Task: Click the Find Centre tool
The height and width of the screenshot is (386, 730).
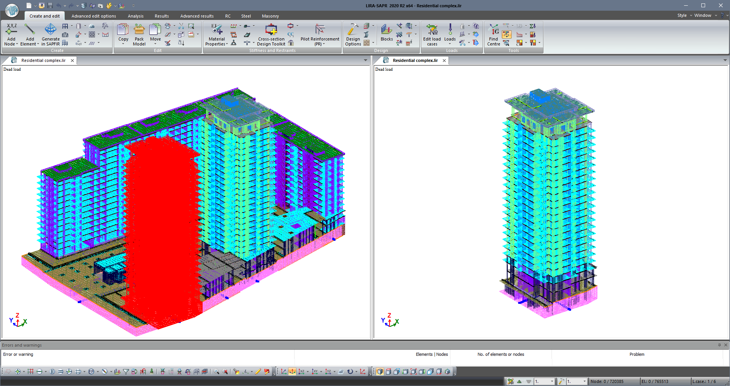Action: click(493, 34)
